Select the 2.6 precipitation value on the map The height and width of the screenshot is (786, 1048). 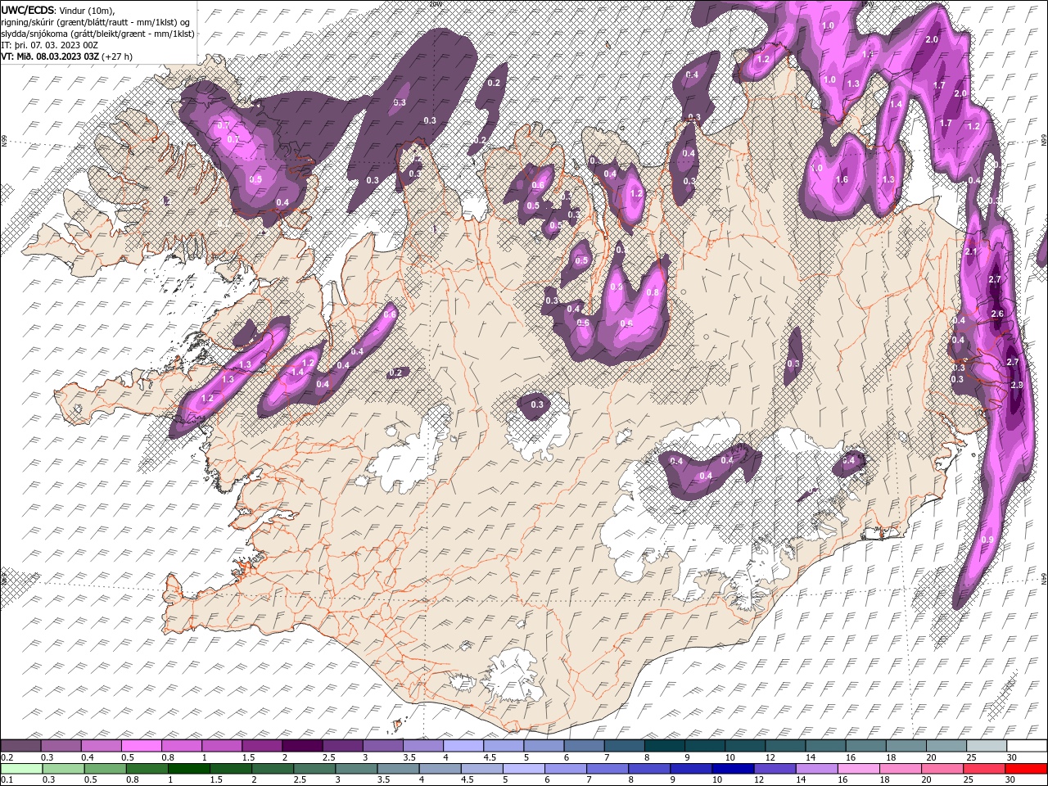997,314
